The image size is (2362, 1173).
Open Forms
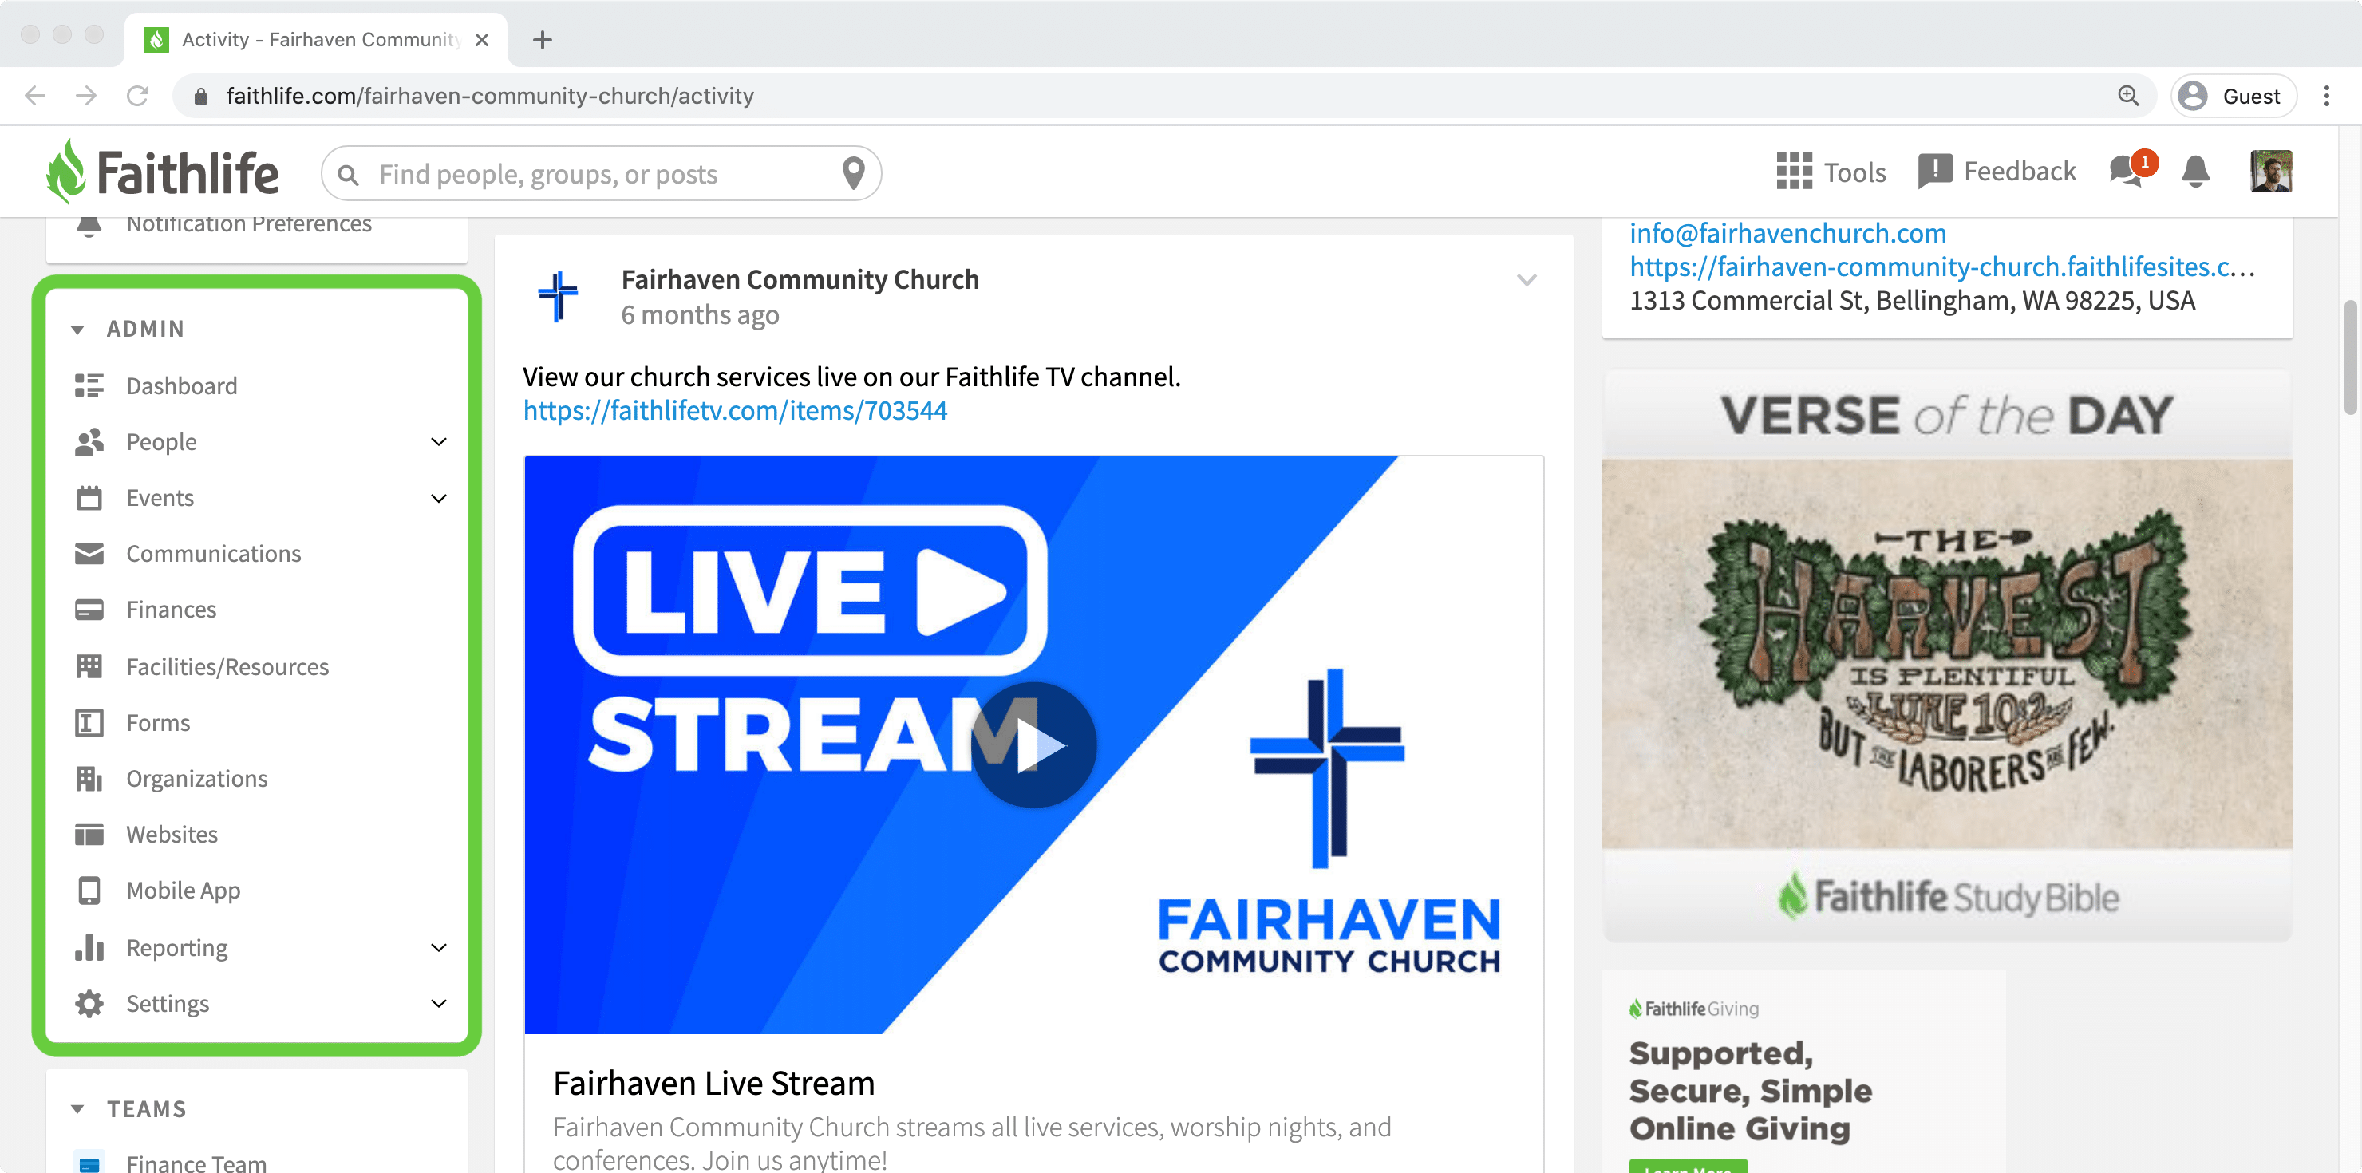coord(158,723)
